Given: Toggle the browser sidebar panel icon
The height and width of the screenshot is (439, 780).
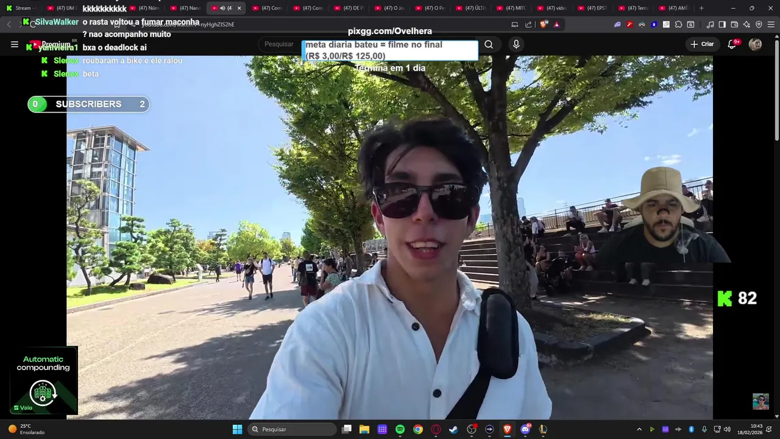Looking at the screenshot, I should click(x=722, y=24).
